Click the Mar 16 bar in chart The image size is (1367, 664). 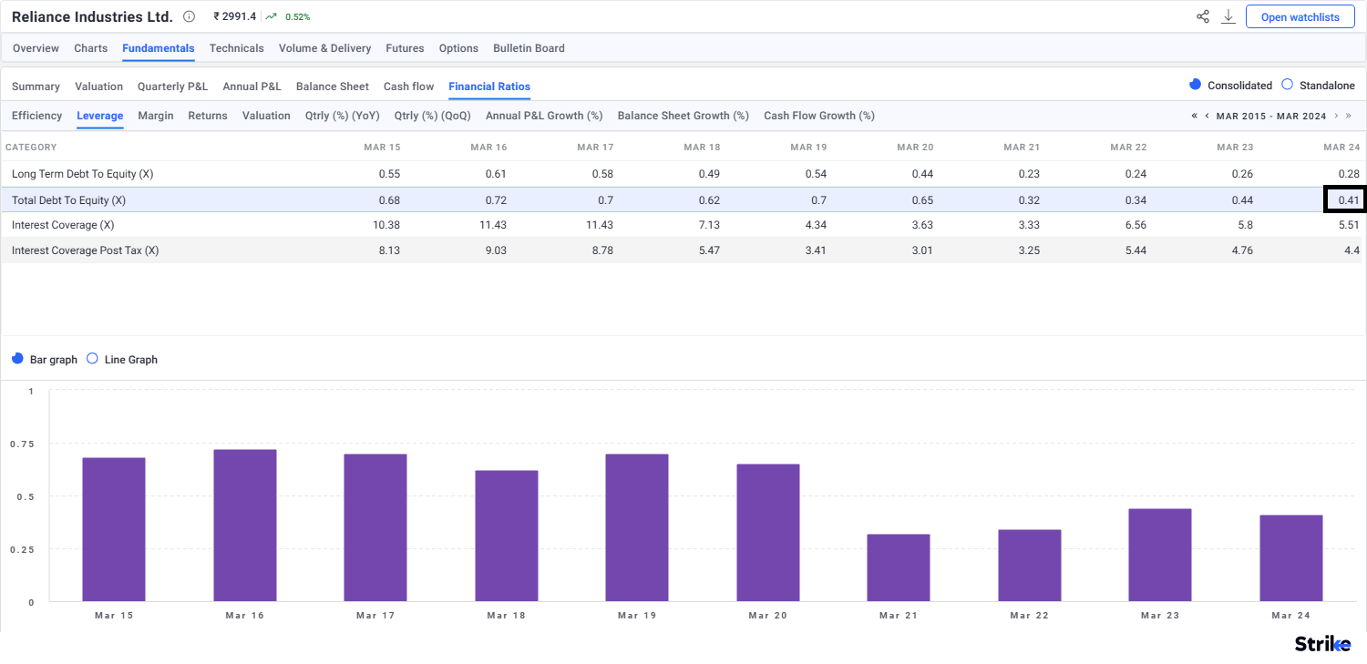point(245,526)
